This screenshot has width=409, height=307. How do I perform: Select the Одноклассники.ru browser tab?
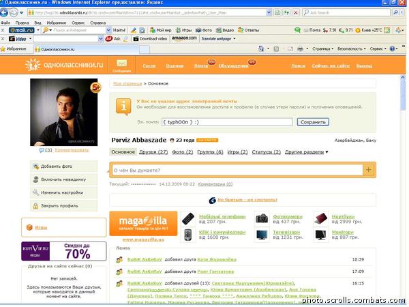click(x=86, y=49)
